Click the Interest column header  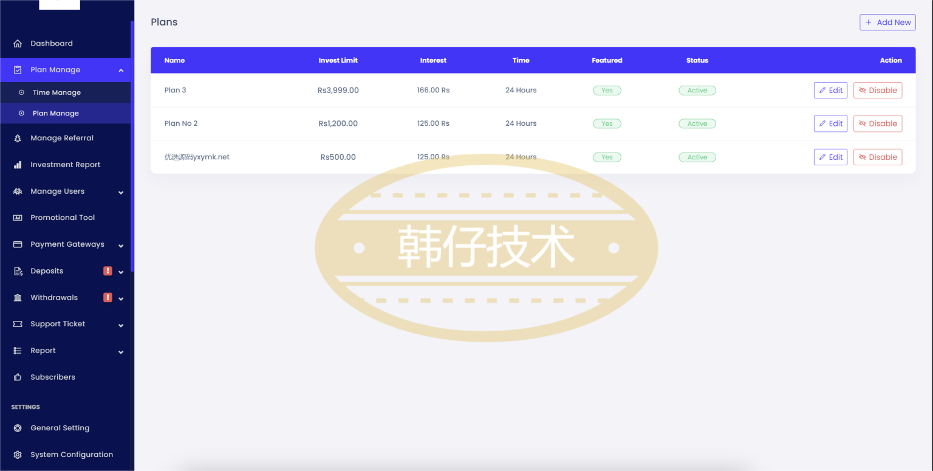click(433, 60)
